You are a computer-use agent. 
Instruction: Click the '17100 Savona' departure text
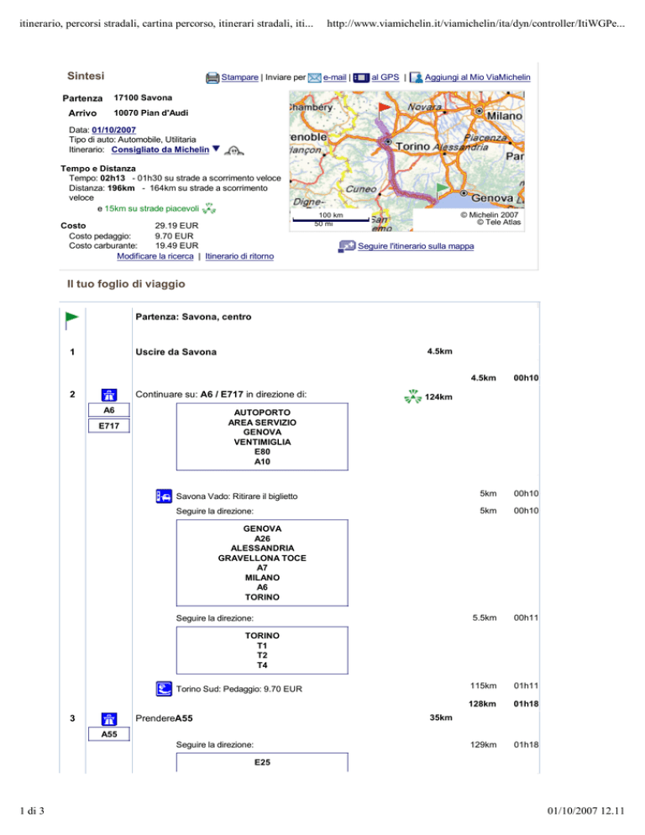pyautogui.click(x=143, y=98)
